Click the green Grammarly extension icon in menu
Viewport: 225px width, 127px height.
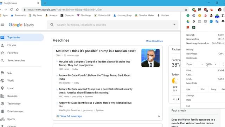click(188, 16)
